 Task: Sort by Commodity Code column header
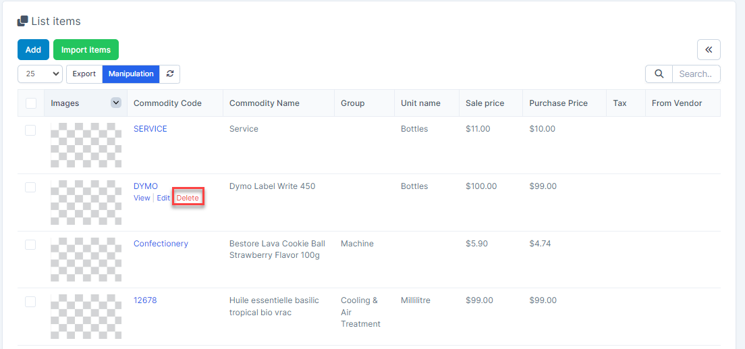[167, 103]
